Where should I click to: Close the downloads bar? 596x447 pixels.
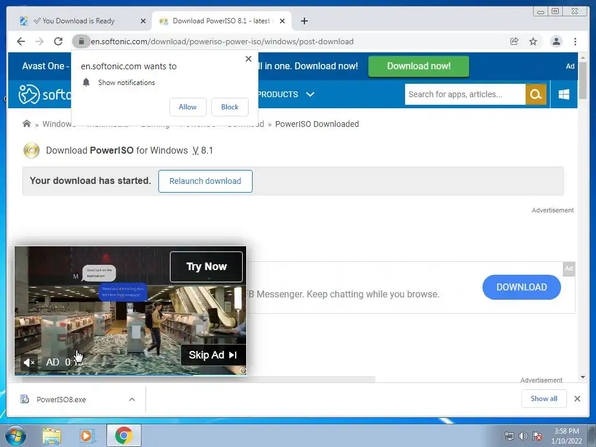coord(577,399)
